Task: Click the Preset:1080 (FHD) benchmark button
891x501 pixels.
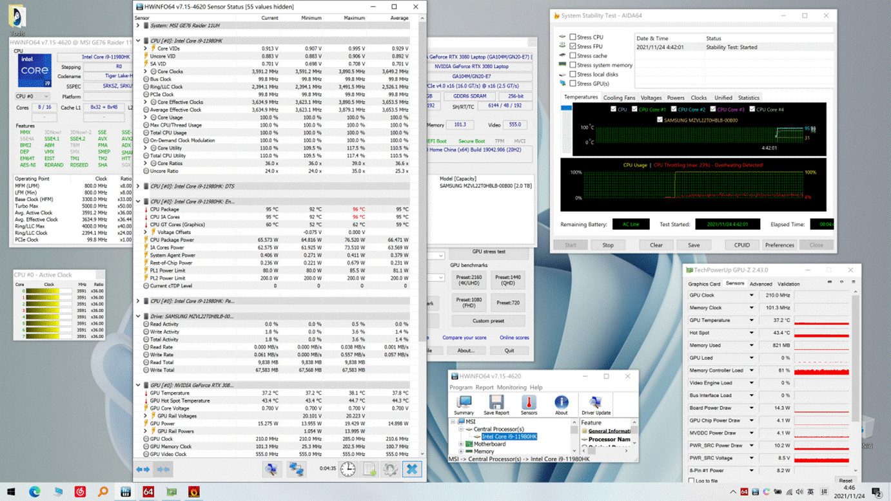Action: 469,303
